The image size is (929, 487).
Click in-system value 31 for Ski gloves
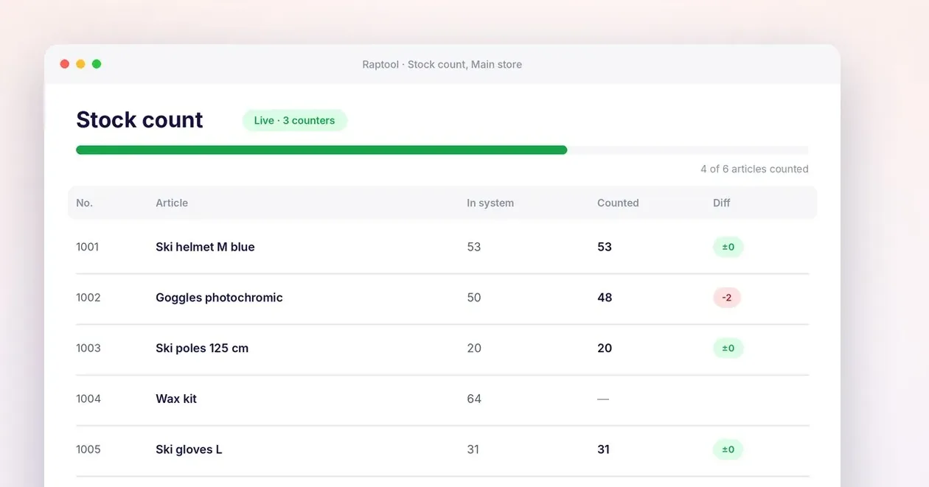tap(473, 449)
